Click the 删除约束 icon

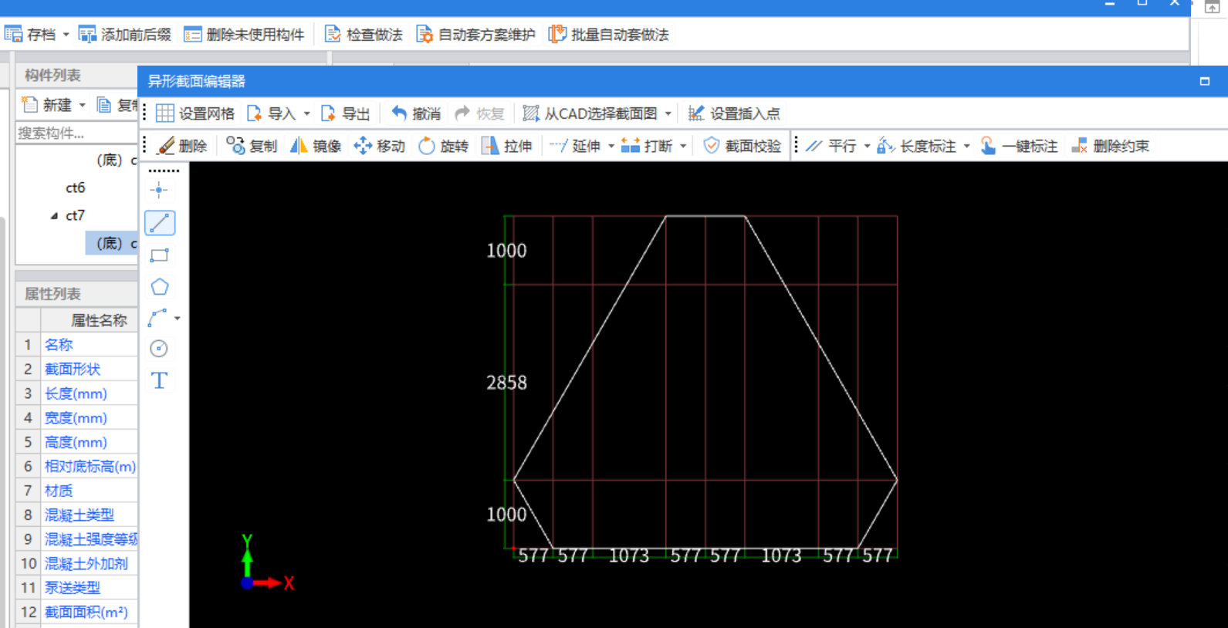pyautogui.click(x=1080, y=146)
